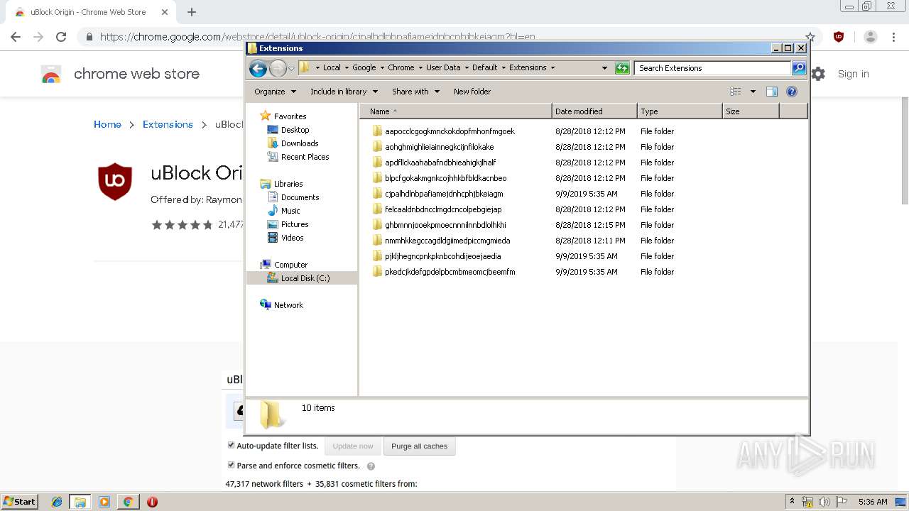Select Network in navigation pane
This screenshot has width=909, height=511.
click(x=288, y=305)
